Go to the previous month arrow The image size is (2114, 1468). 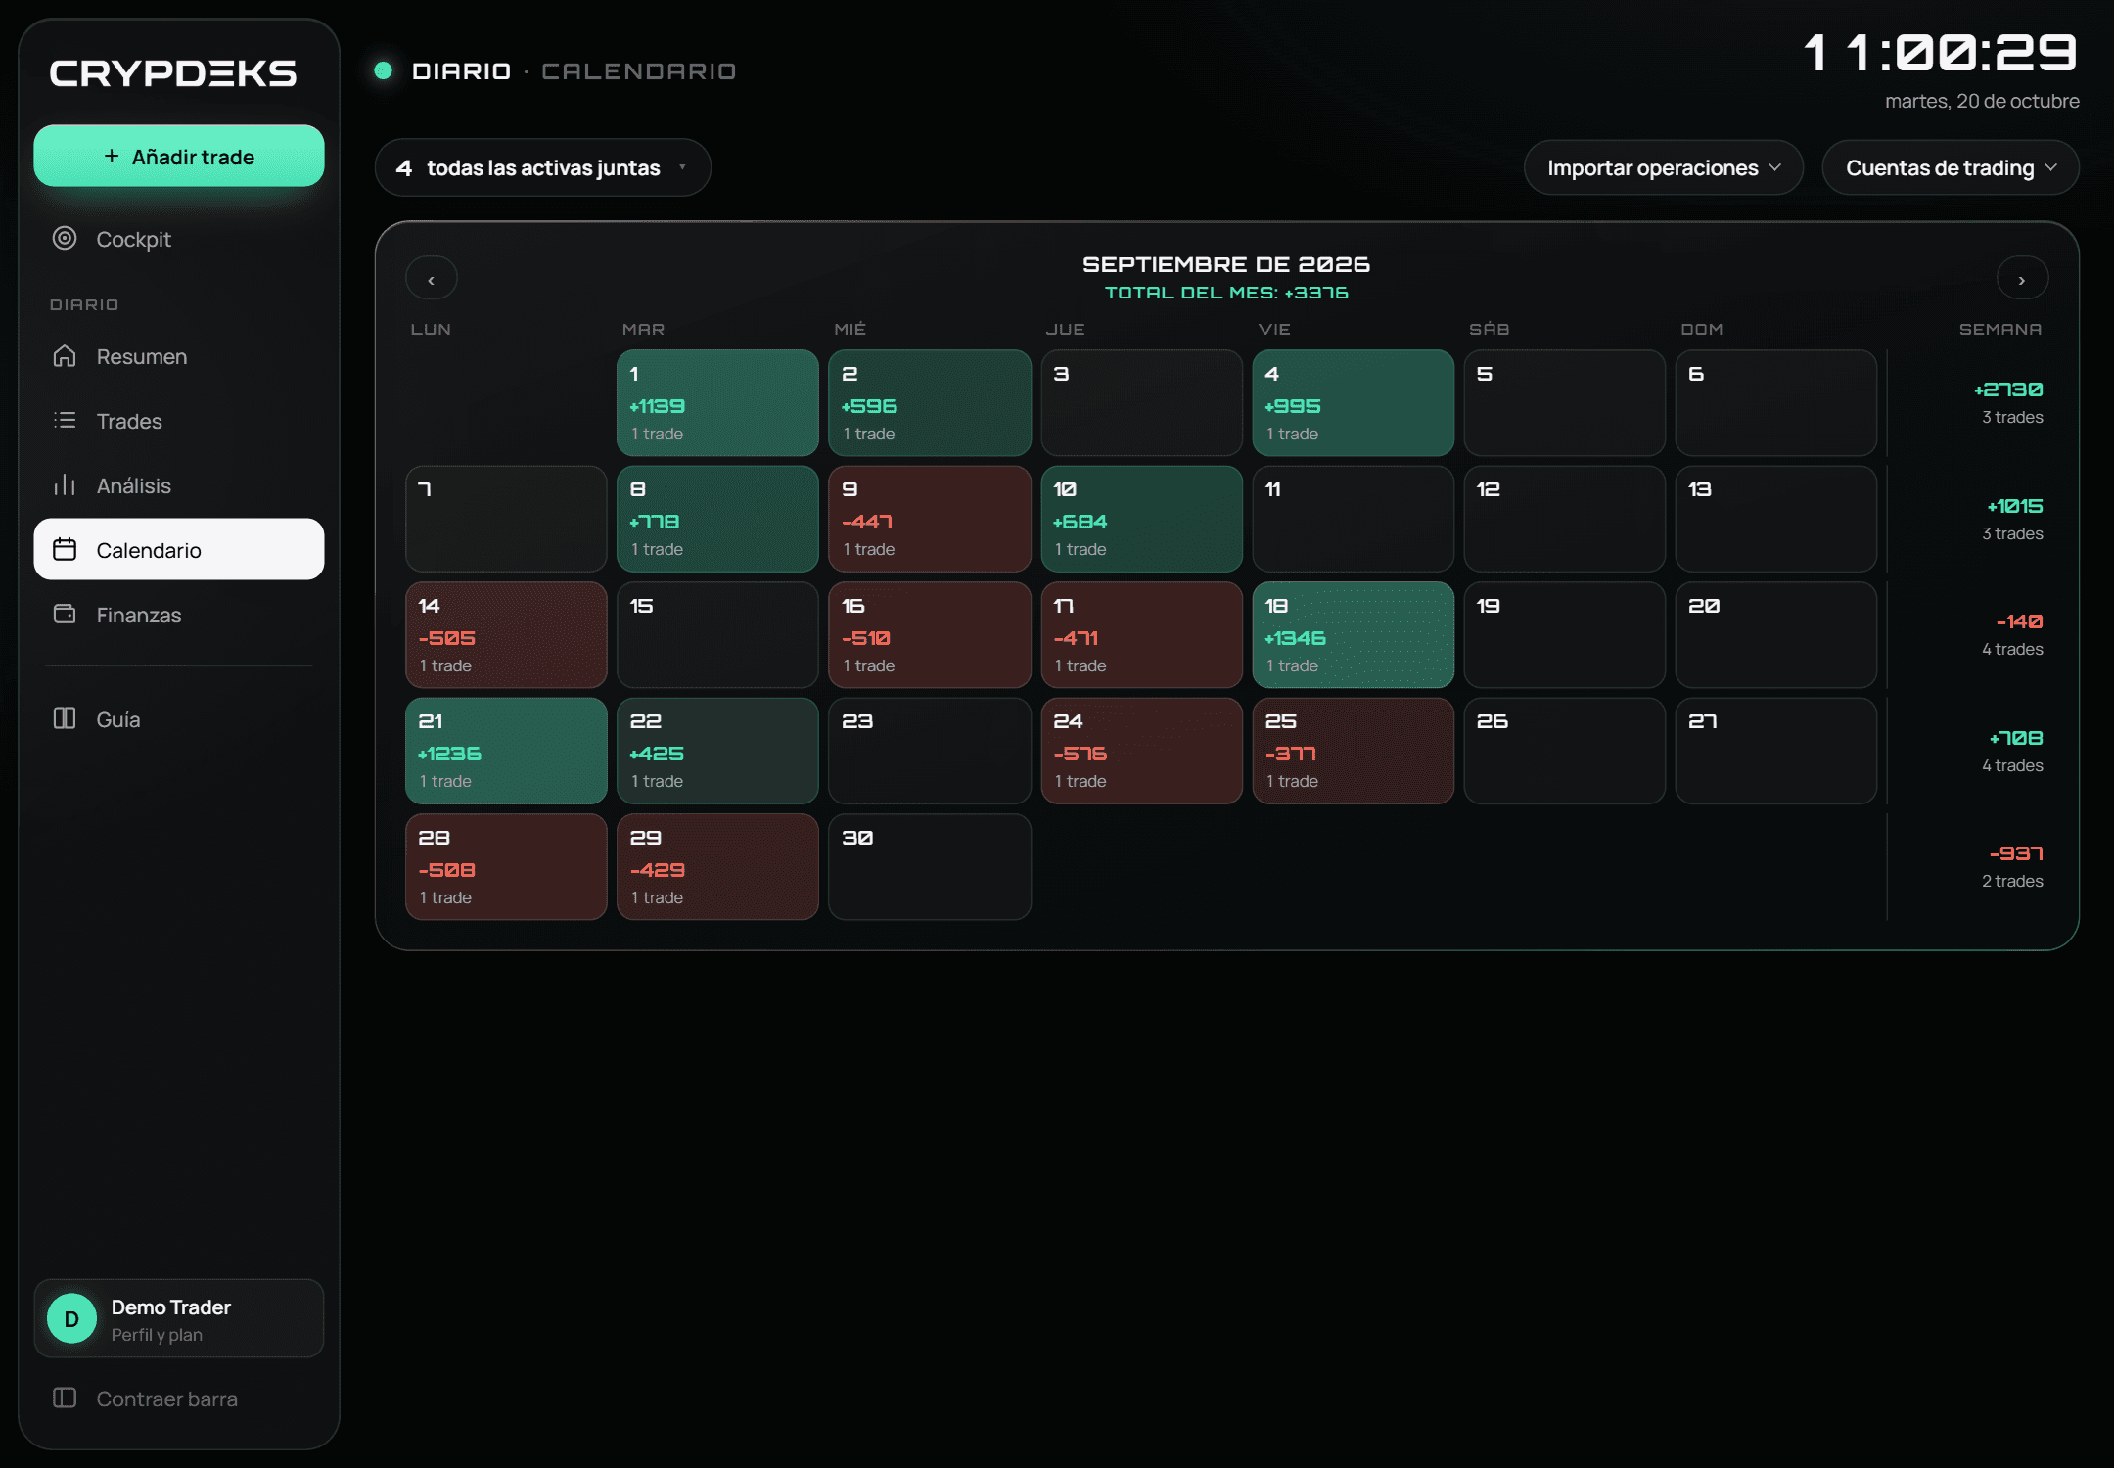(432, 279)
